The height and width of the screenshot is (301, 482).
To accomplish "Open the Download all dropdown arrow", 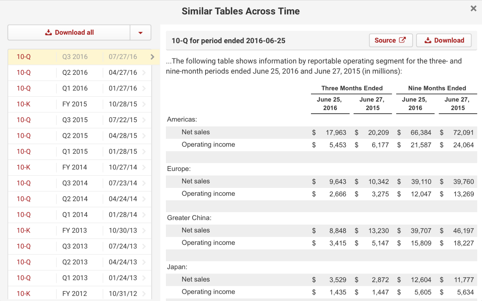I will tap(140, 33).
